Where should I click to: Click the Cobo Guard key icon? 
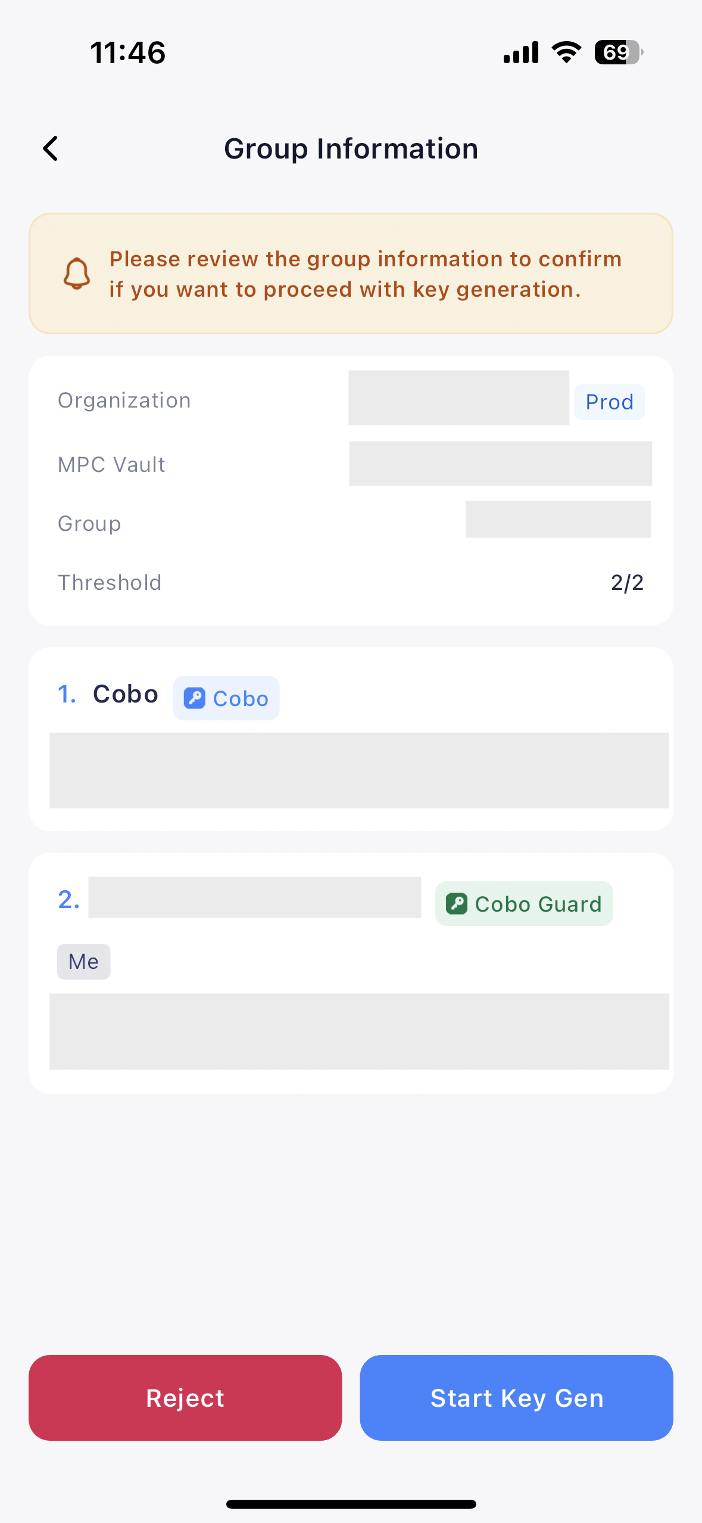457,903
